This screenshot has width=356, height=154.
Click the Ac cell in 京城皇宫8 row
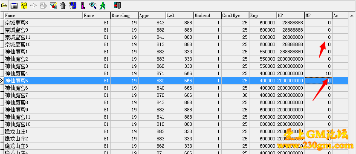pyautogui.click(x=340, y=23)
